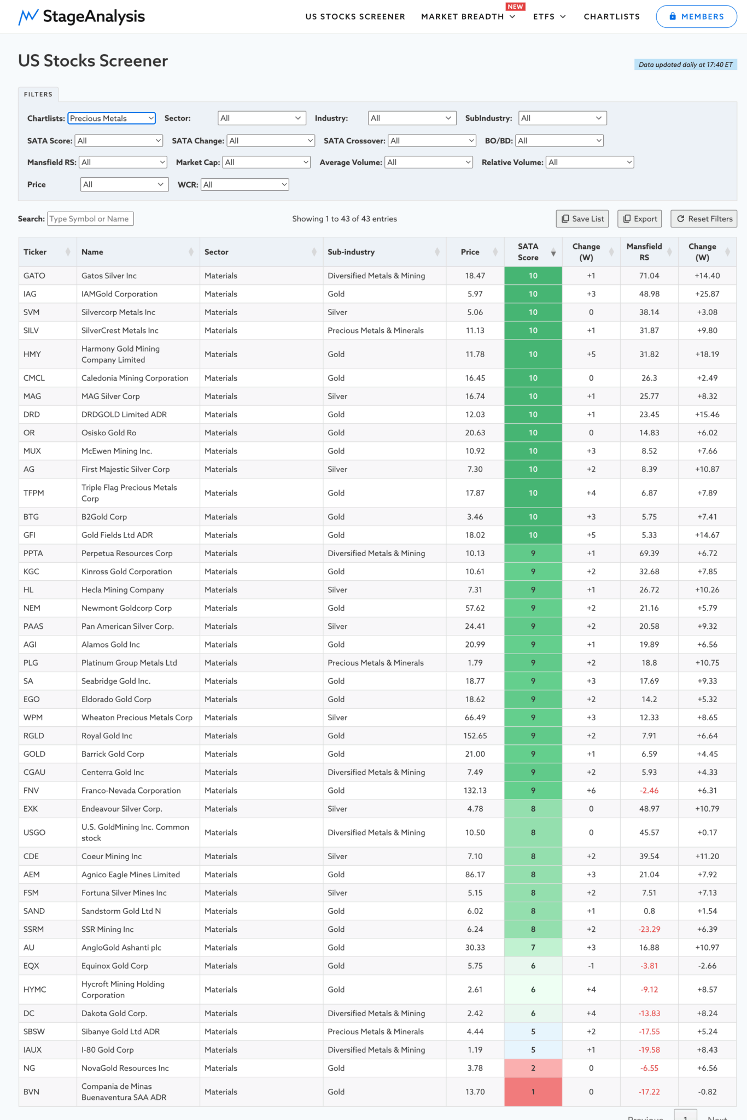Open the Sector filter dropdown
The image size is (747, 1120).
pos(261,118)
